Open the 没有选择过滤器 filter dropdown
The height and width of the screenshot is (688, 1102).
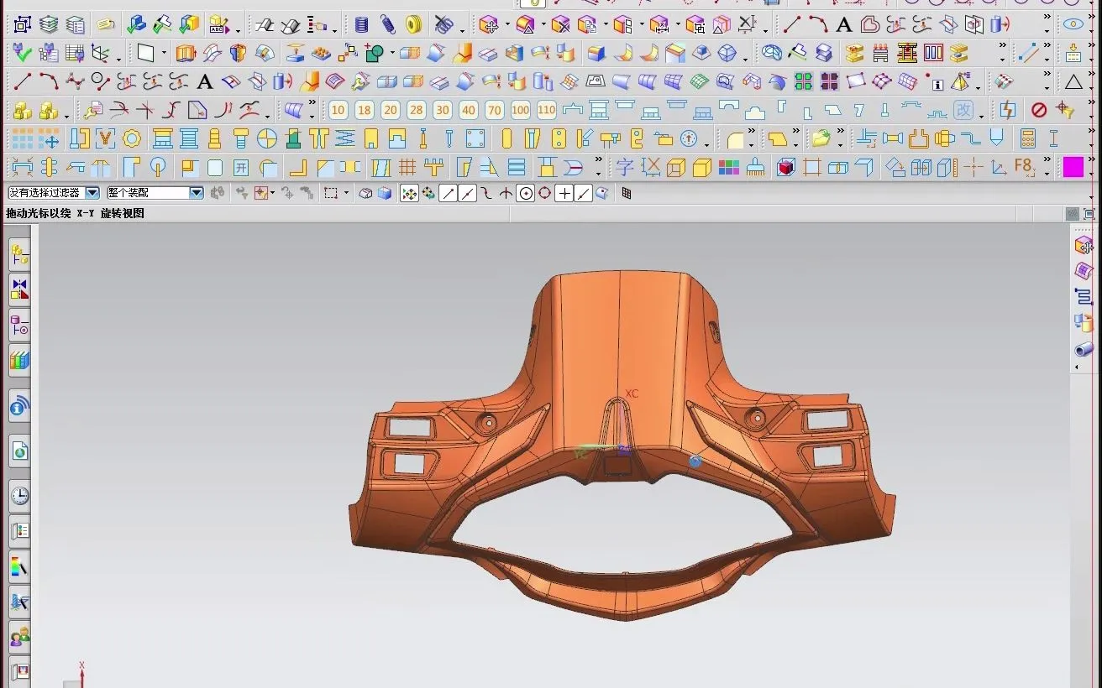pyautogui.click(x=91, y=192)
